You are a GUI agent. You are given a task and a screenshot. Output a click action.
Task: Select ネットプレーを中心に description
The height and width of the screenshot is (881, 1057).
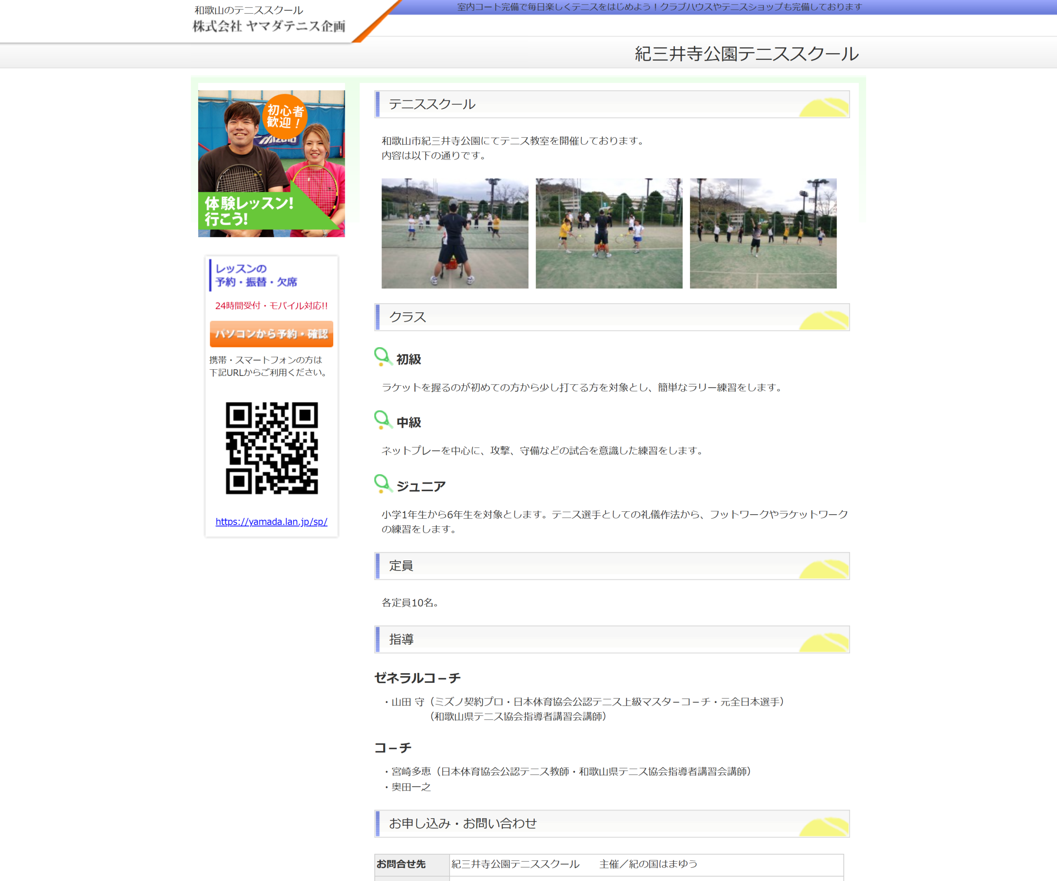[543, 450]
